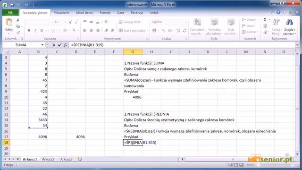Open Sortuj i filtruj menu
302x170 pixels.
[x=277, y=27]
